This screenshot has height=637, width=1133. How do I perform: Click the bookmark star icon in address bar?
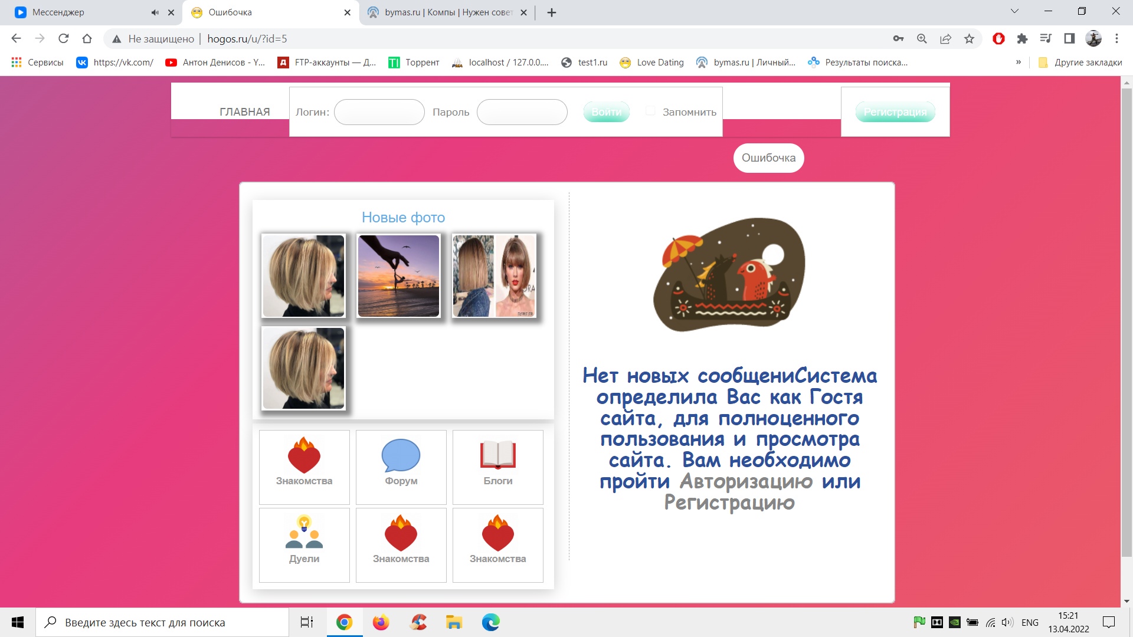(x=969, y=39)
